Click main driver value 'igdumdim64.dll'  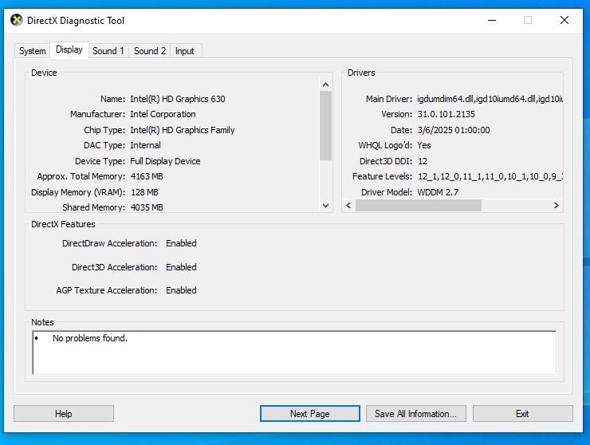(x=446, y=99)
